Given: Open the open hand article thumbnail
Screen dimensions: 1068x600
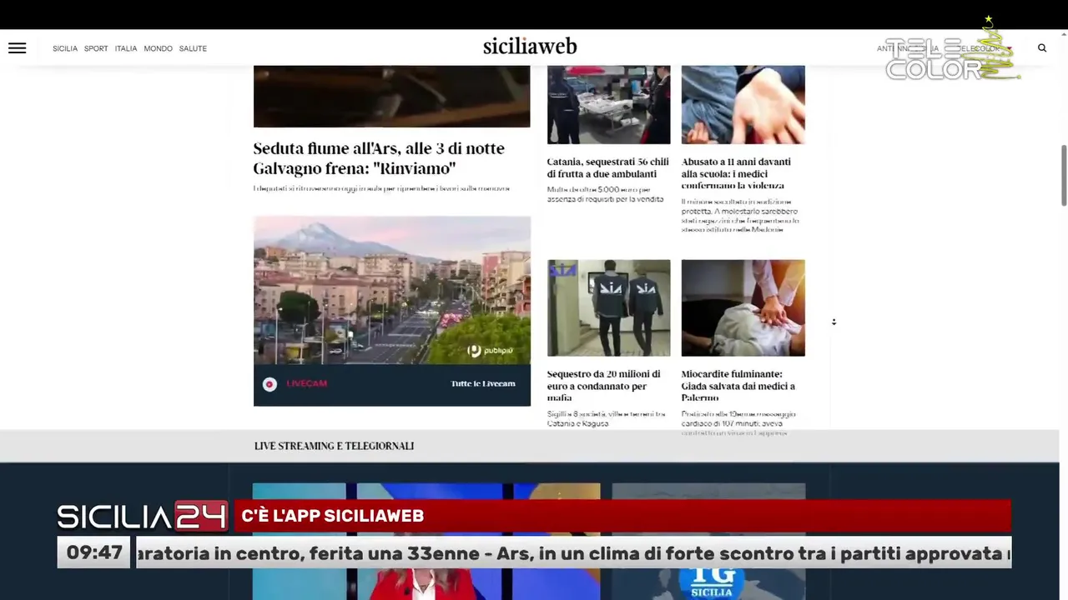Looking at the screenshot, I should pos(743,104).
